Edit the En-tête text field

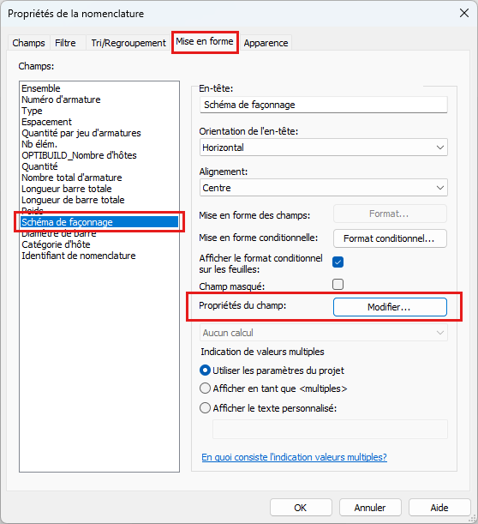[324, 105]
